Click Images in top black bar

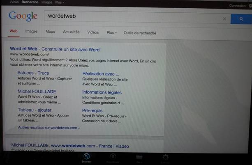click(47, 2)
